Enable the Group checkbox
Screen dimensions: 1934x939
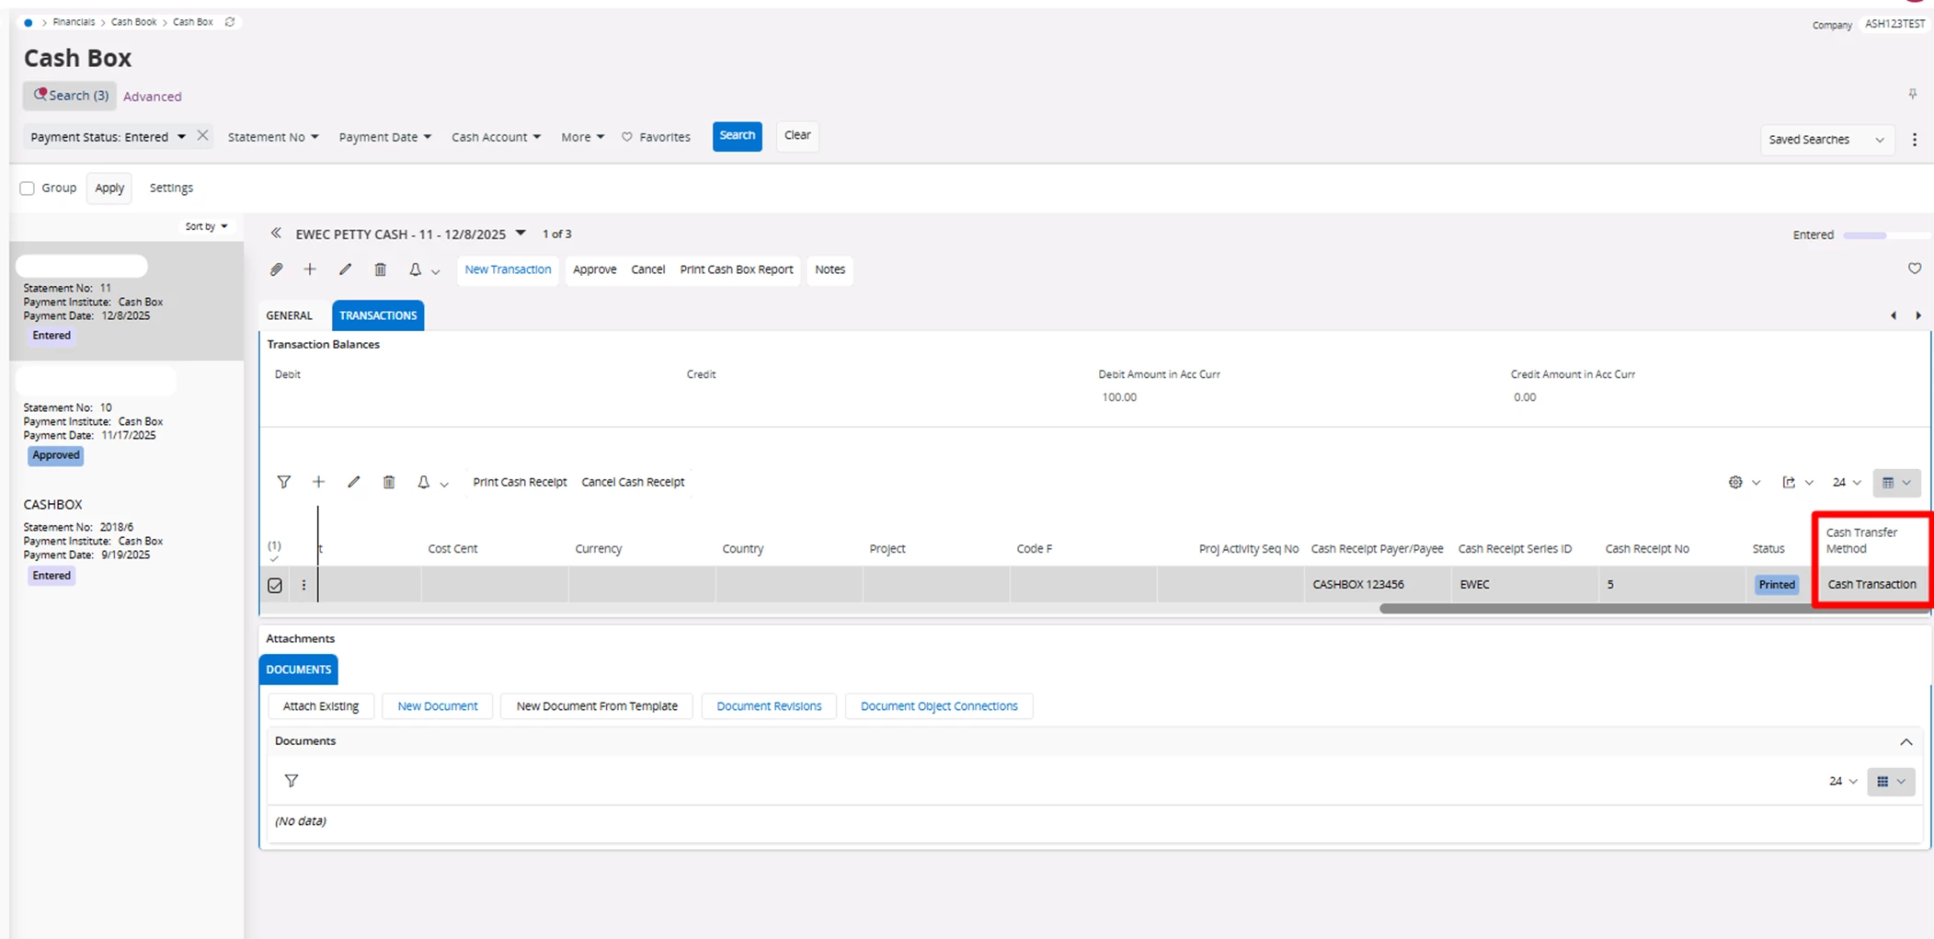click(x=28, y=189)
